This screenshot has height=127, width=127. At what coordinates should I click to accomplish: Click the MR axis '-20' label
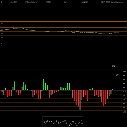pos(124,96)
